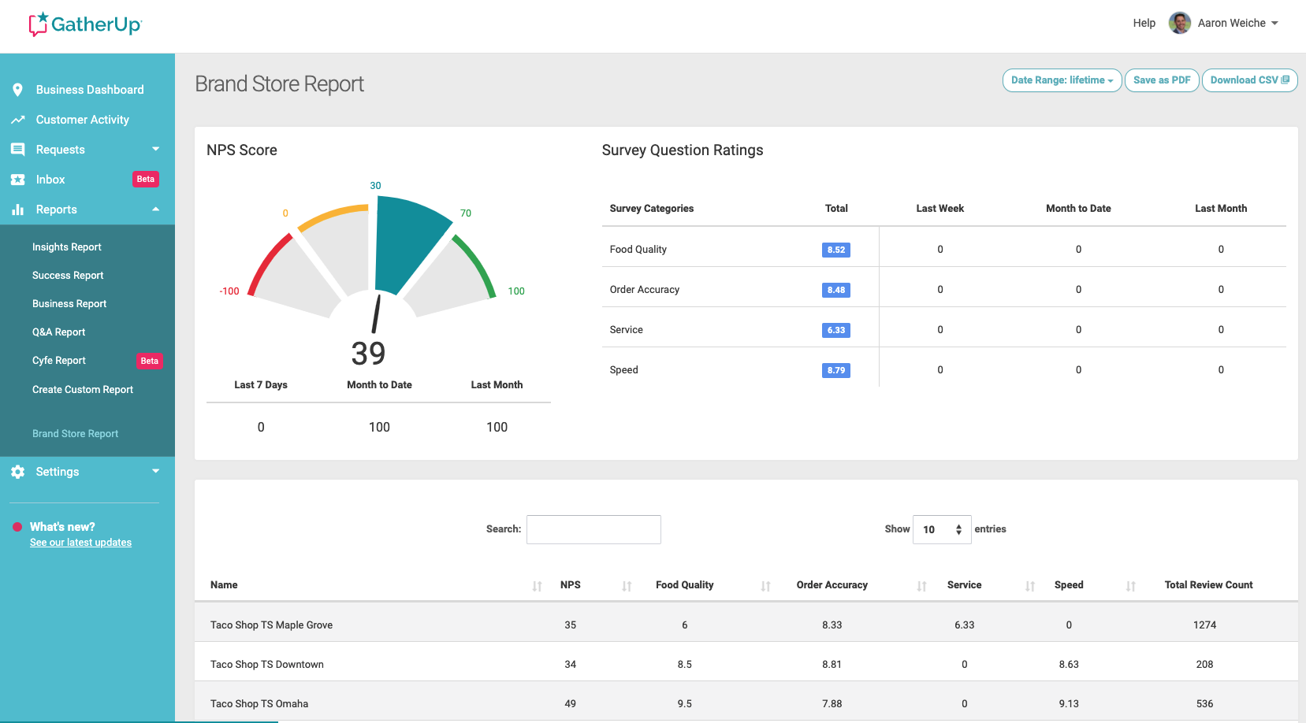Click the Inbox star icon

point(17,180)
